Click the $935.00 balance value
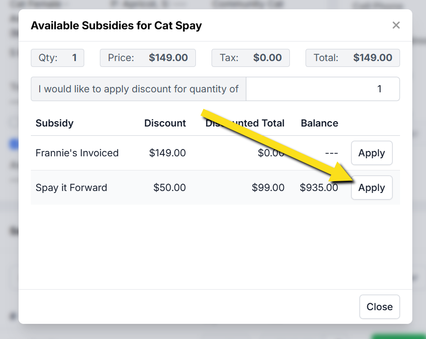 319,188
